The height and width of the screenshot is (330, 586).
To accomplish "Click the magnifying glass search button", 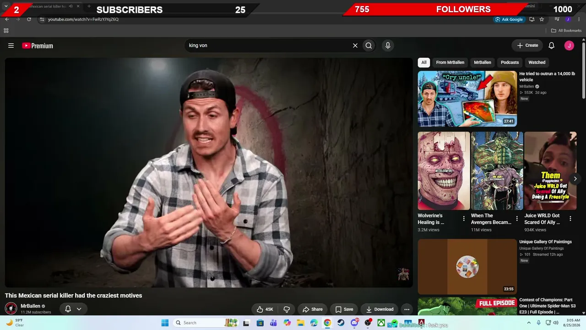I will [369, 45].
